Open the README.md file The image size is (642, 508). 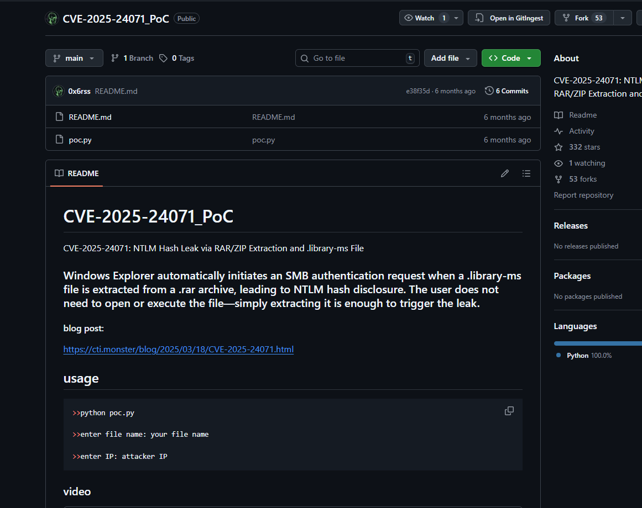pos(90,117)
